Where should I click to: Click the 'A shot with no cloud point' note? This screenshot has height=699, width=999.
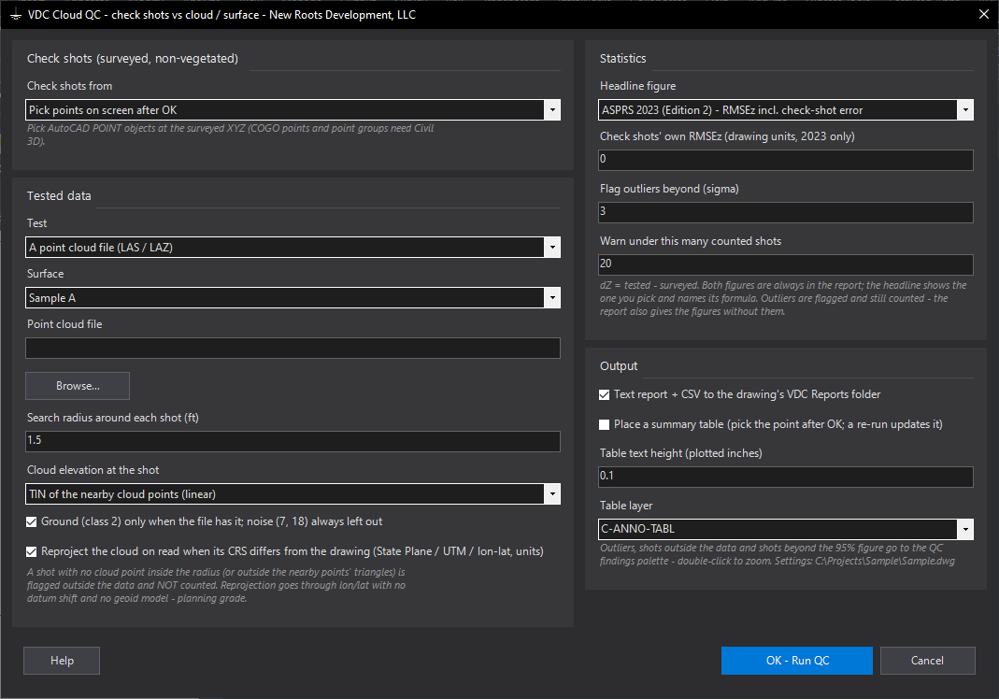(216, 585)
